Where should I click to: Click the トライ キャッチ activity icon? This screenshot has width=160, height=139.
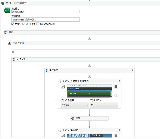click(10, 43)
